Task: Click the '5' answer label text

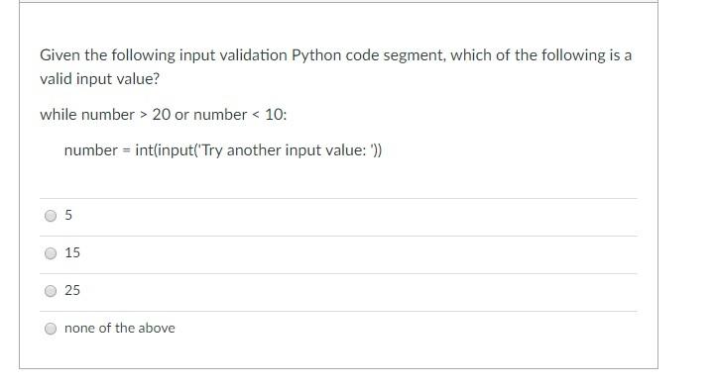Action: (x=68, y=215)
